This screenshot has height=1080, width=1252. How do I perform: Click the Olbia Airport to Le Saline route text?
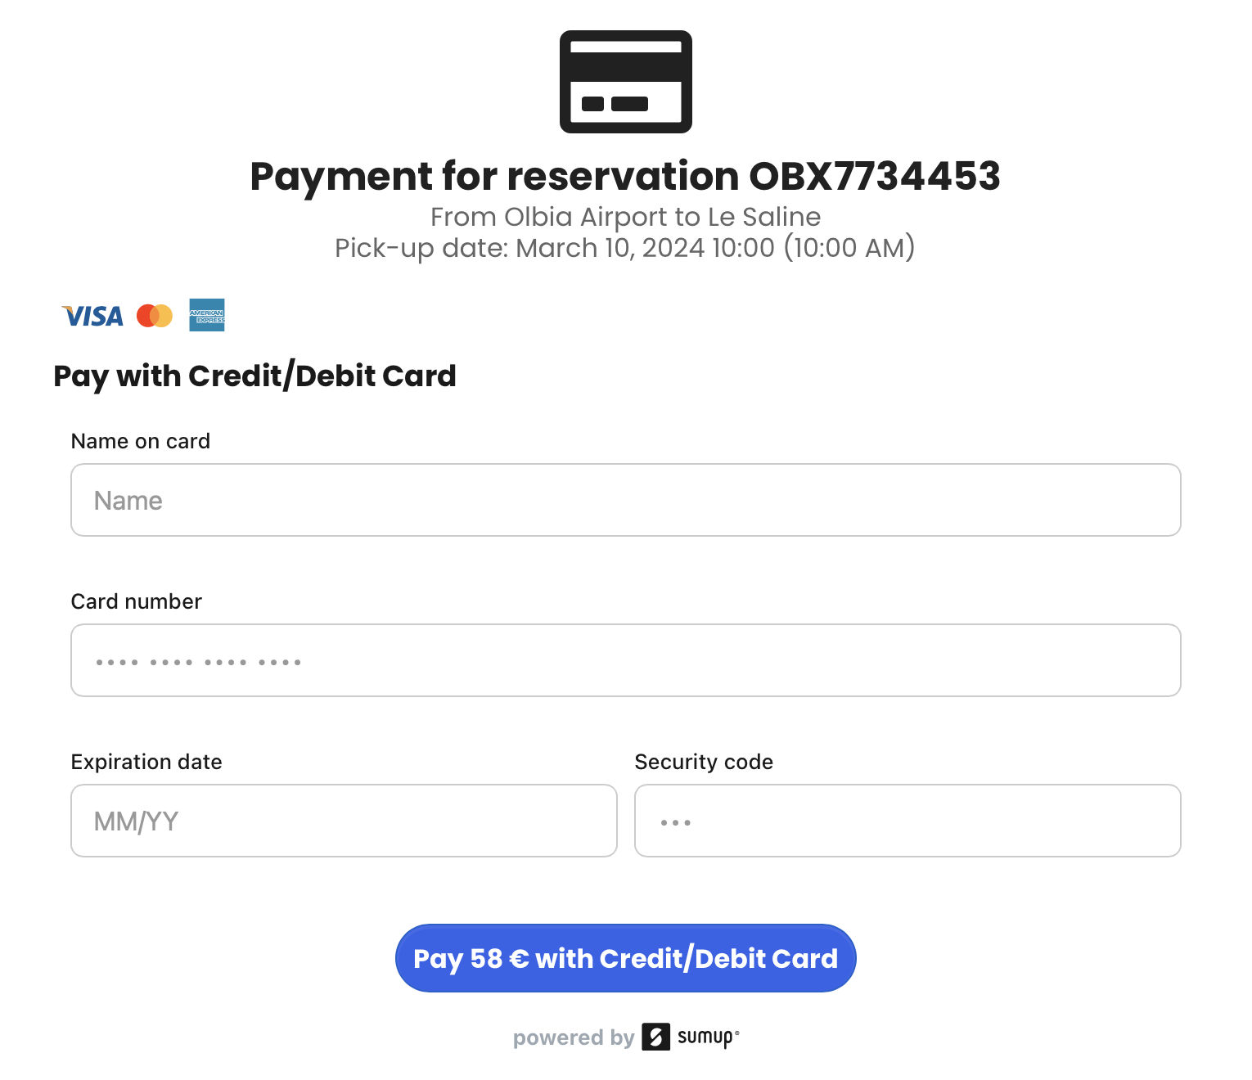pyautogui.click(x=625, y=217)
